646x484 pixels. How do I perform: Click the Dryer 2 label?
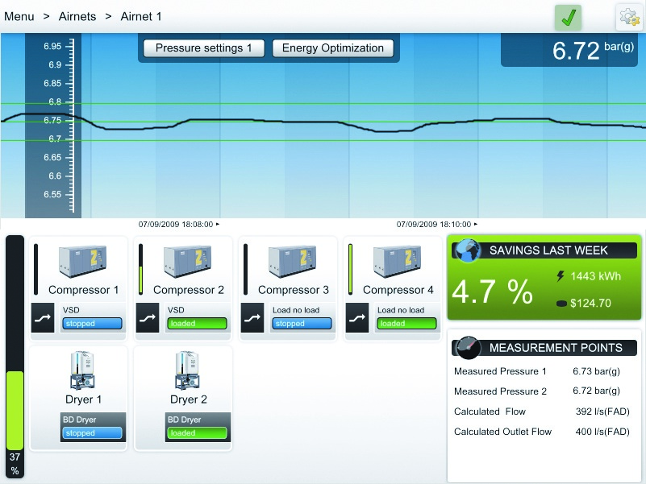click(x=188, y=399)
